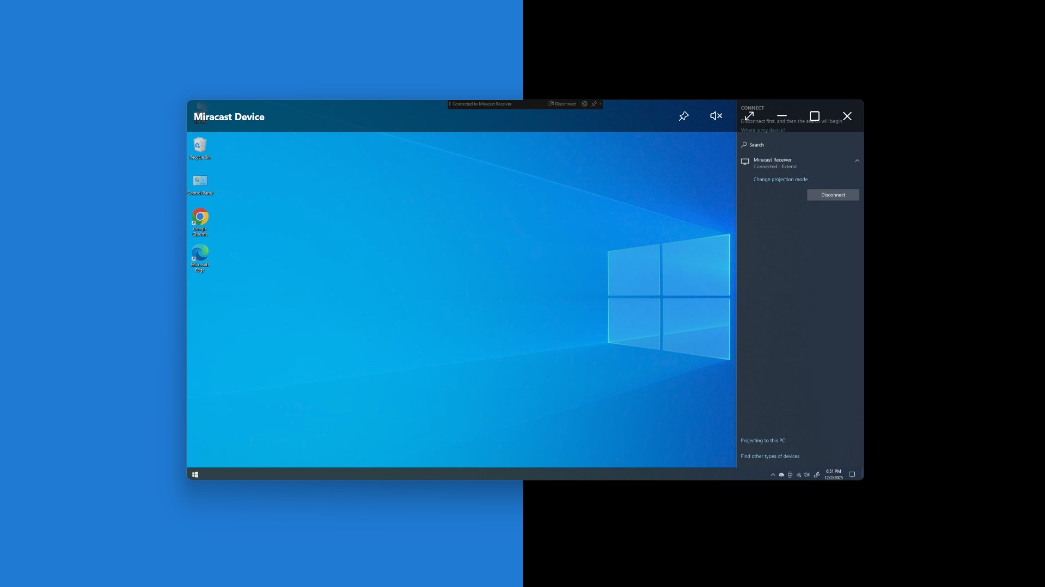Mute audio on the Miracast Device window
The width and height of the screenshot is (1045, 587).
(x=716, y=116)
